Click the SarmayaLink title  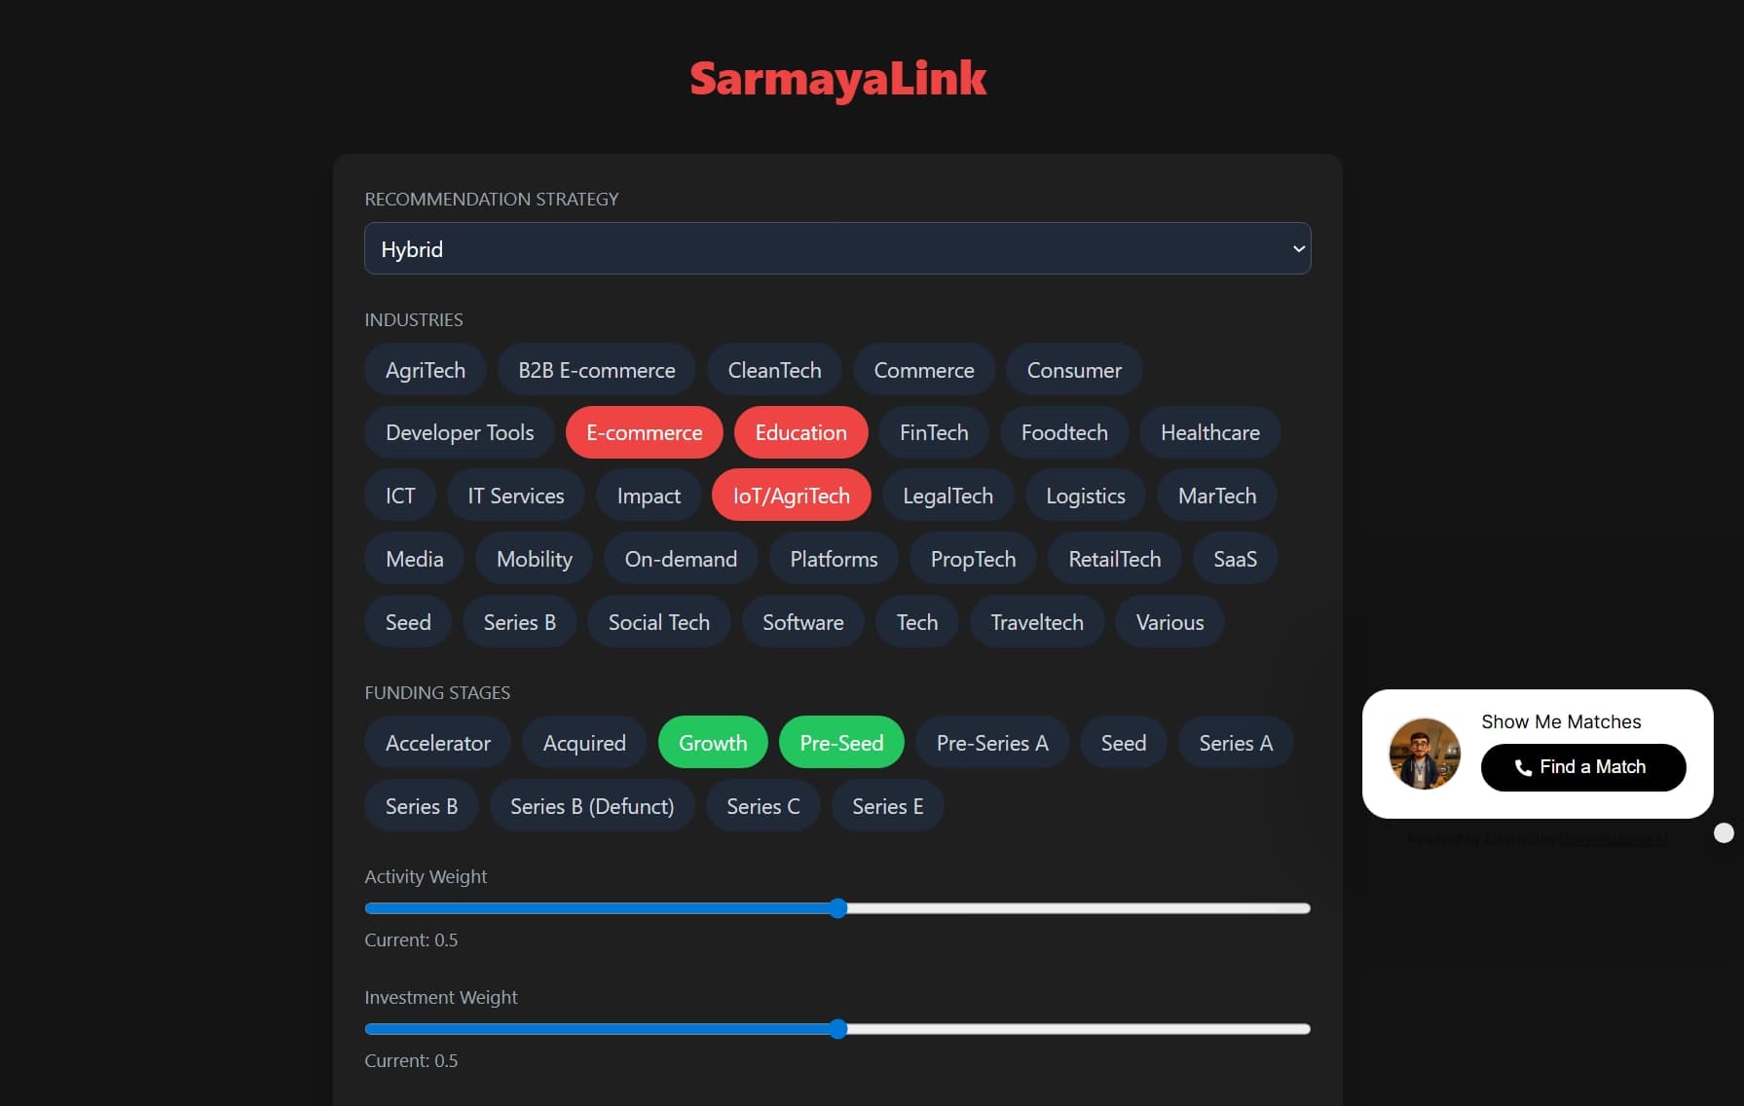click(x=837, y=79)
